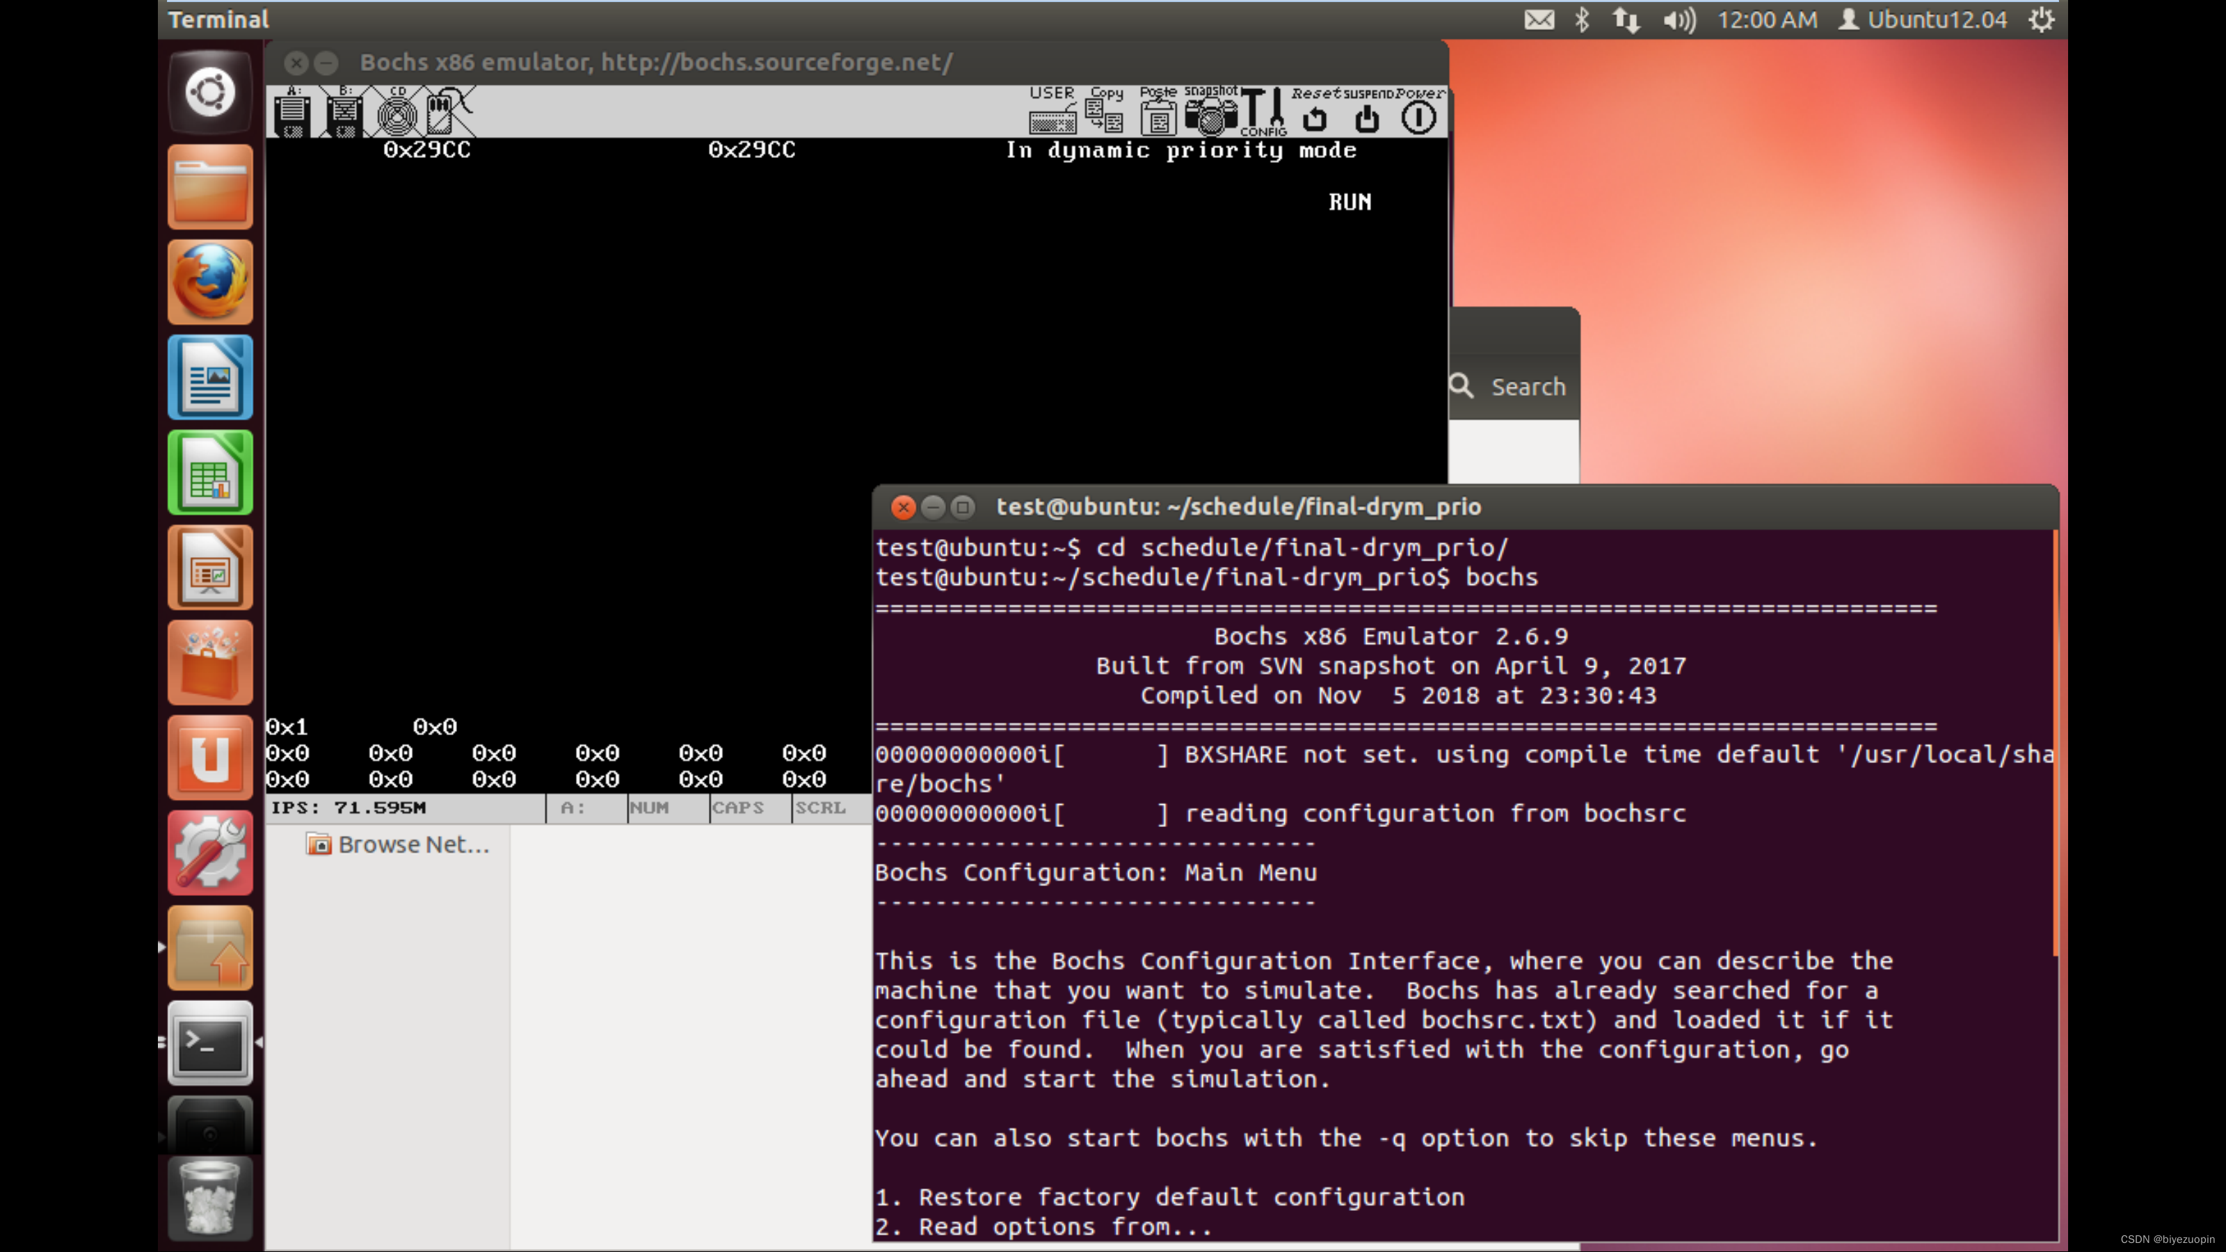Open the Bluetooth indicator menu
2226x1252 pixels.
[1581, 19]
